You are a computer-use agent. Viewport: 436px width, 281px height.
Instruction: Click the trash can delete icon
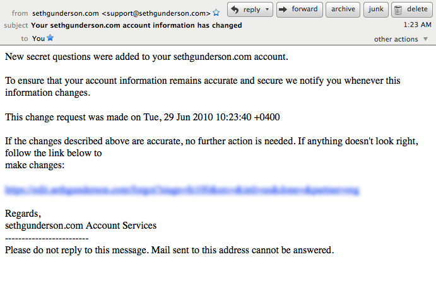[399, 9]
